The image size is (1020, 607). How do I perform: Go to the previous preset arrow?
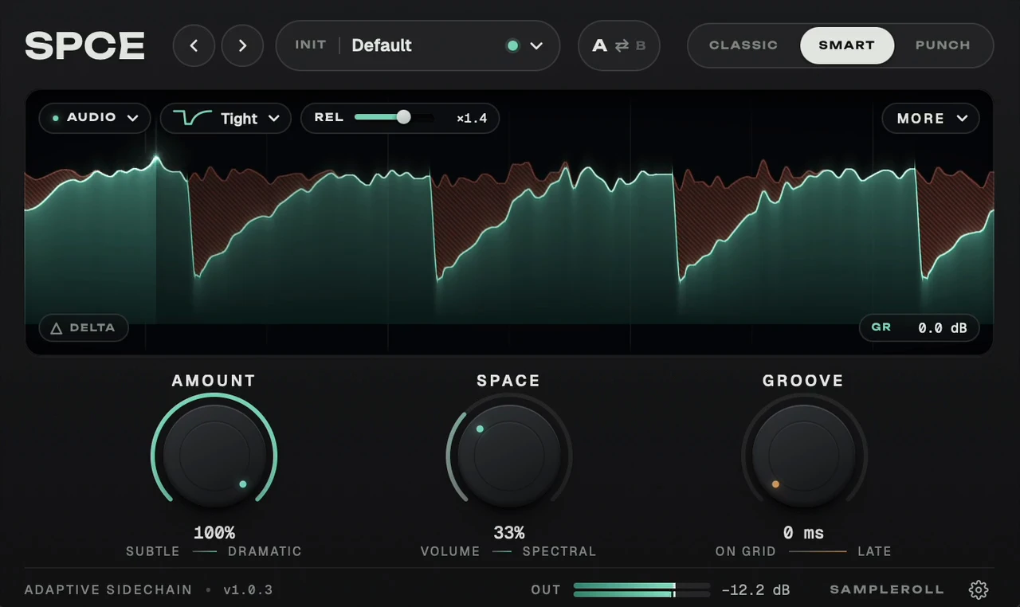click(x=194, y=45)
